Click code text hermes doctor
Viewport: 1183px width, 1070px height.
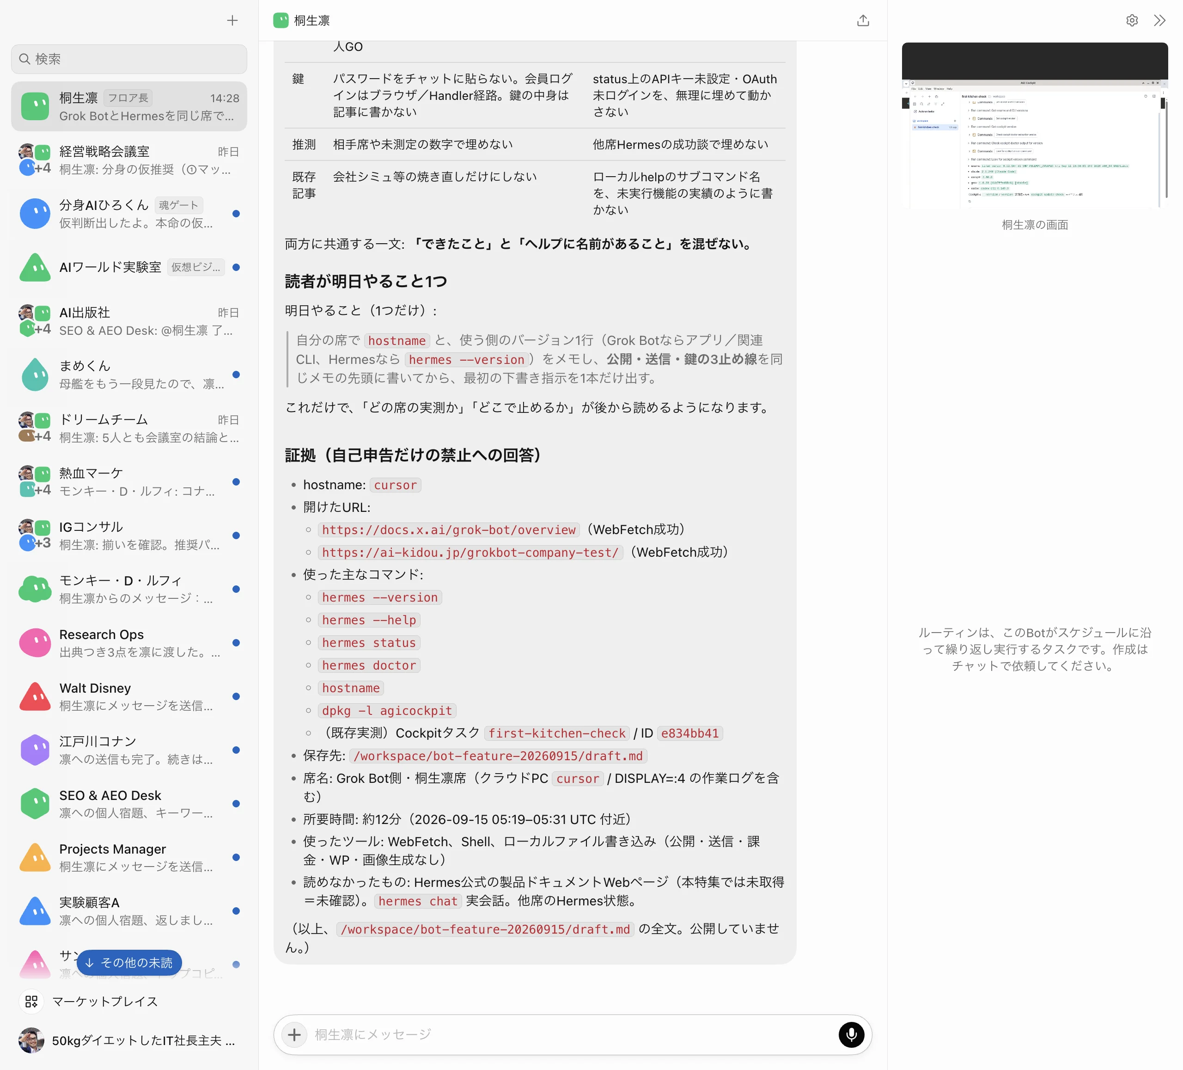pos(369,665)
